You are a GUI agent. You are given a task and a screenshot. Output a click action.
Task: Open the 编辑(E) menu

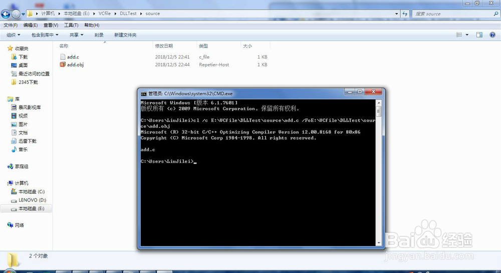(x=31, y=25)
